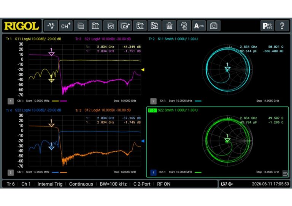Click the trace-with-folder toolbar icon
The width and height of the screenshot is (292, 206).
[x=140, y=26]
